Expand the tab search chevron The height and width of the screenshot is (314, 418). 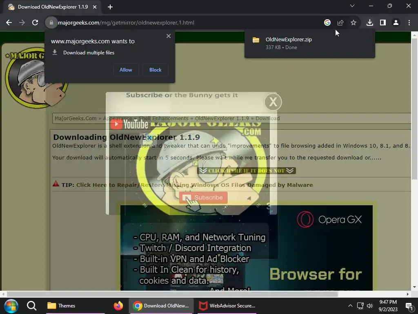pos(352,6)
